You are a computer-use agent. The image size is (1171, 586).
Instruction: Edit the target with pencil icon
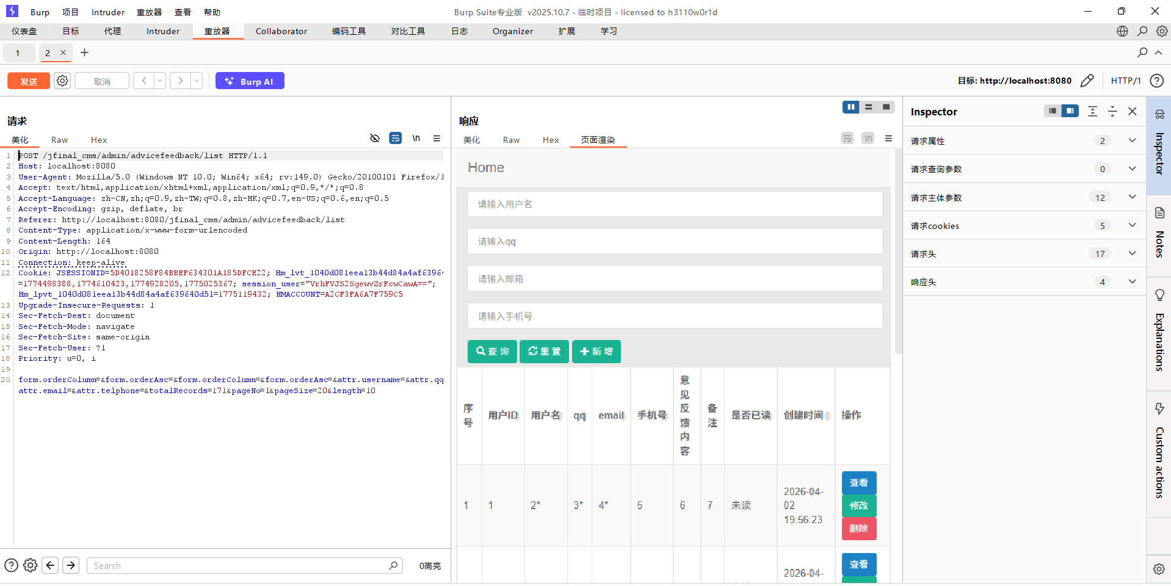pyautogui.click(x=1087, y=81)
